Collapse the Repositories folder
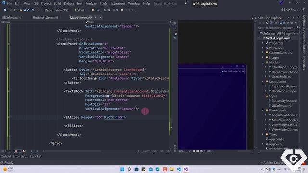 (263, 82)
